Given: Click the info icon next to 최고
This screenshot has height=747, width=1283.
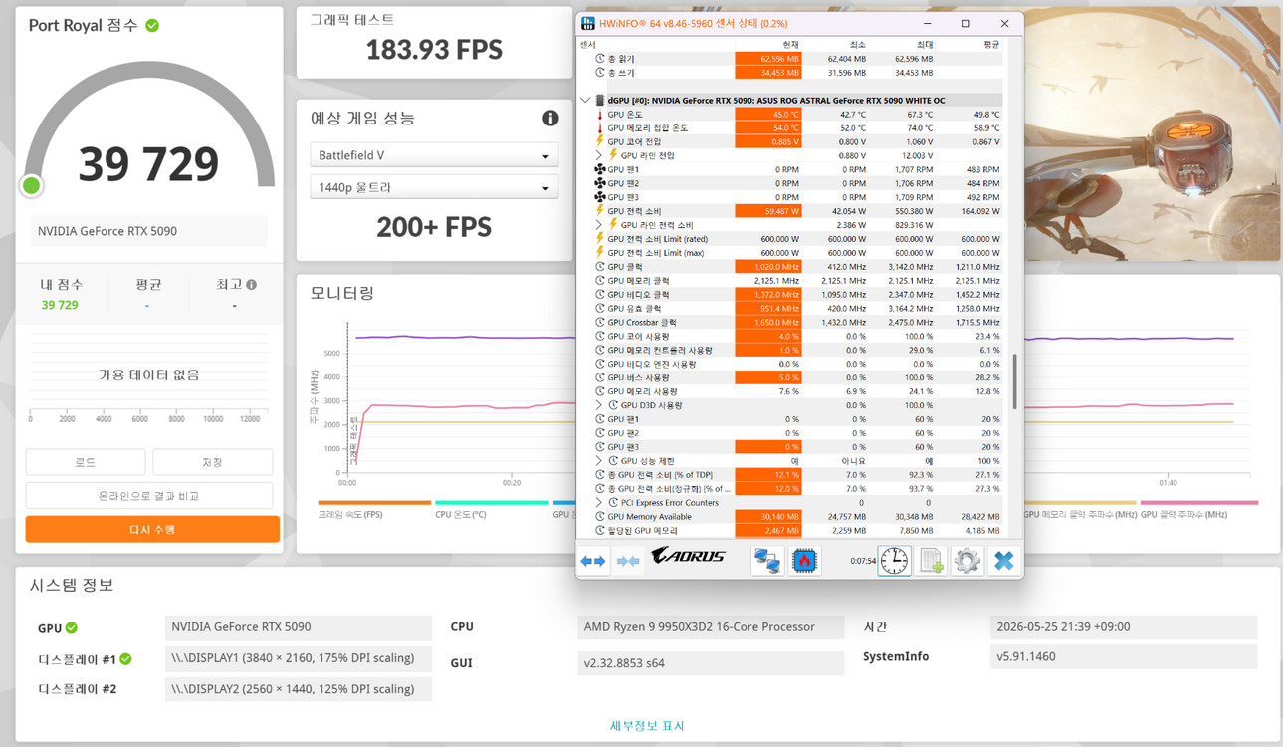Looking at the screenshot, I should [251, 285].
